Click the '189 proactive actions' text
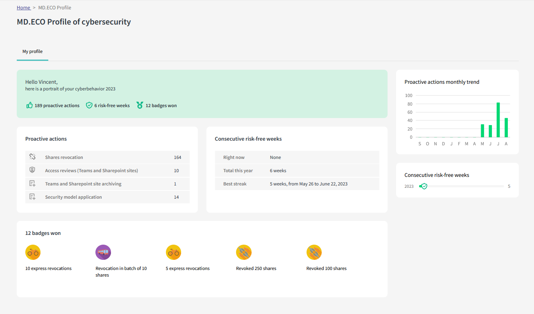This screenshot has width=534, height=314. coord(57,106)
